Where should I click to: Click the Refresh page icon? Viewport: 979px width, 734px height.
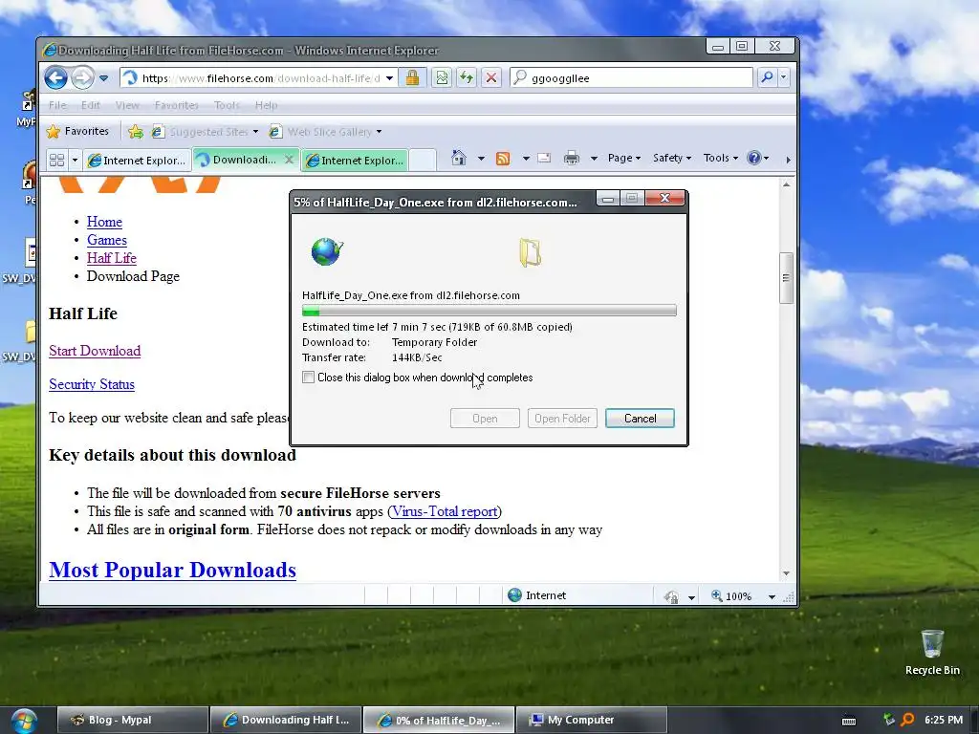467,78
